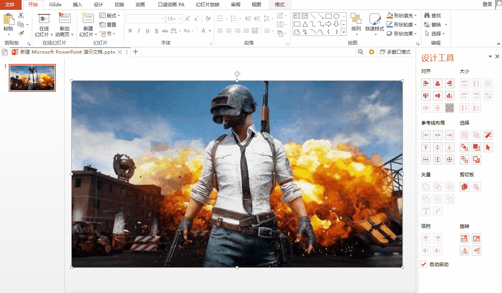
Task: Click the cursor arrow icon in 选择
Action: tap(488, 147)
